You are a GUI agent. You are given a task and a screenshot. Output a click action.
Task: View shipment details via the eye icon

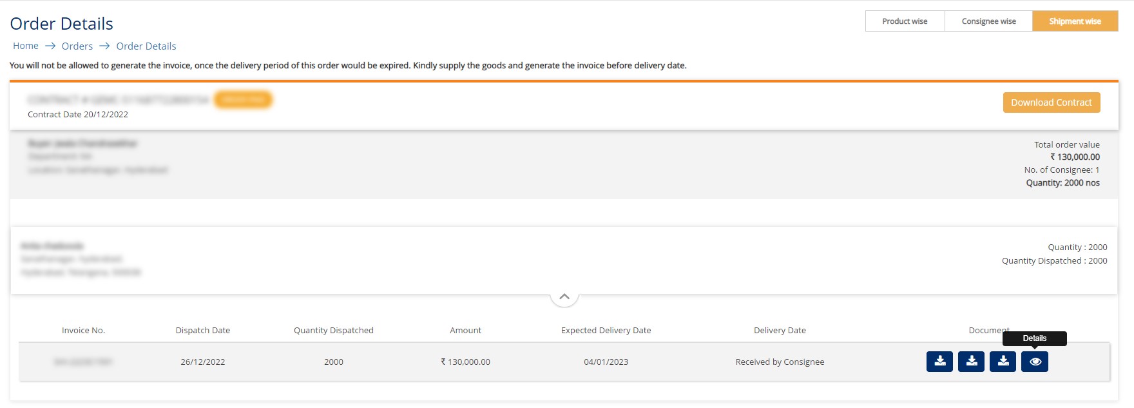click(x=1035, y=362)
